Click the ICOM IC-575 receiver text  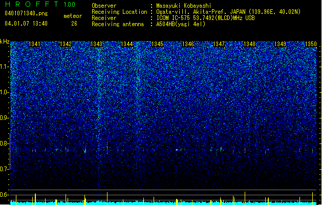point(205,18)
